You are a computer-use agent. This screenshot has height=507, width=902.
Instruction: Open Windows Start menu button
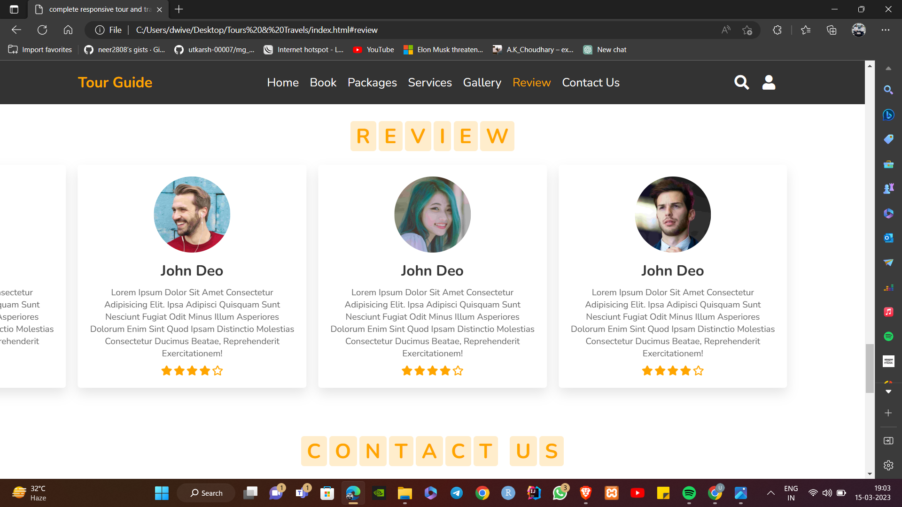click(162, 493)
